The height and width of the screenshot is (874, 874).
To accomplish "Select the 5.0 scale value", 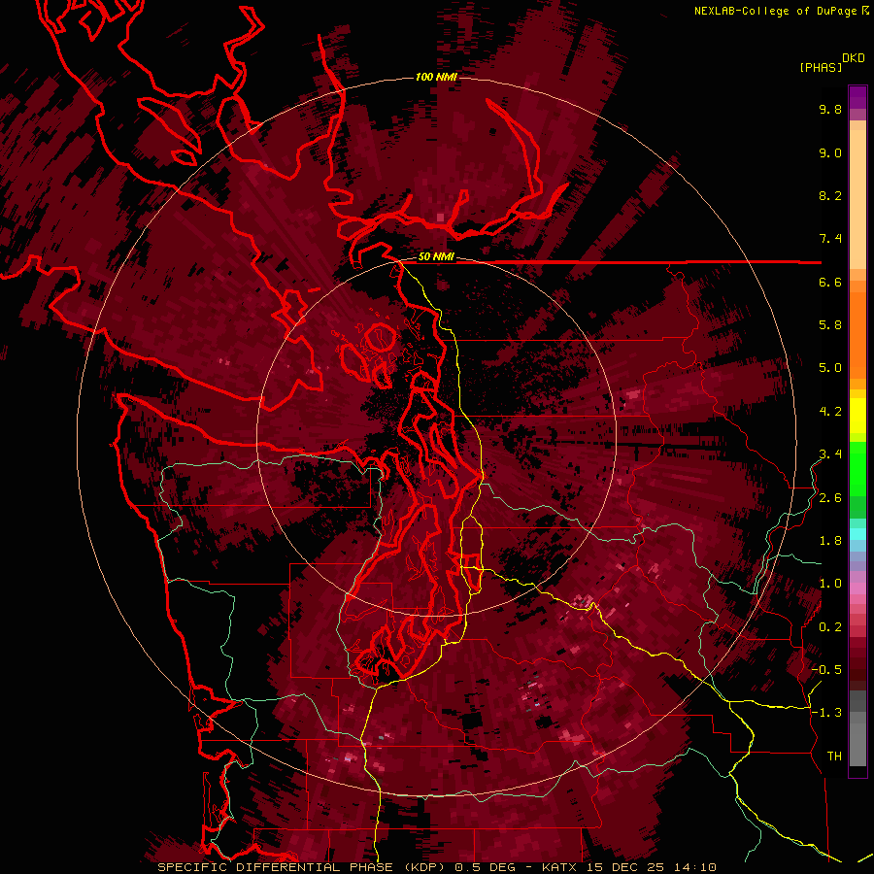I will (830, 368).
